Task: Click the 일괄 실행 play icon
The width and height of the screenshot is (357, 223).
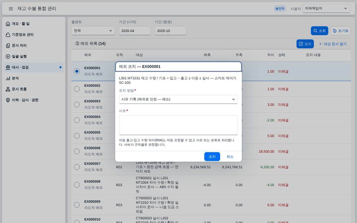Action: 8,56
